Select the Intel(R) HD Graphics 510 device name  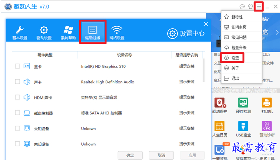[103, 67]
